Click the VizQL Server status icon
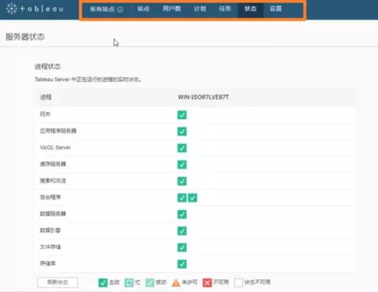 tap(182, 148)
